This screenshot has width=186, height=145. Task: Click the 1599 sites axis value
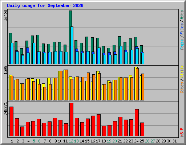(x=5, y=70)
